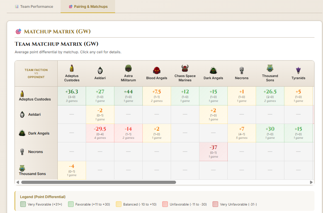Image resolution: width=323 pixels, height=213 pixels.
Task: Click the +7 Dark Angels vs Necrons cell
Action: [242, 133]
